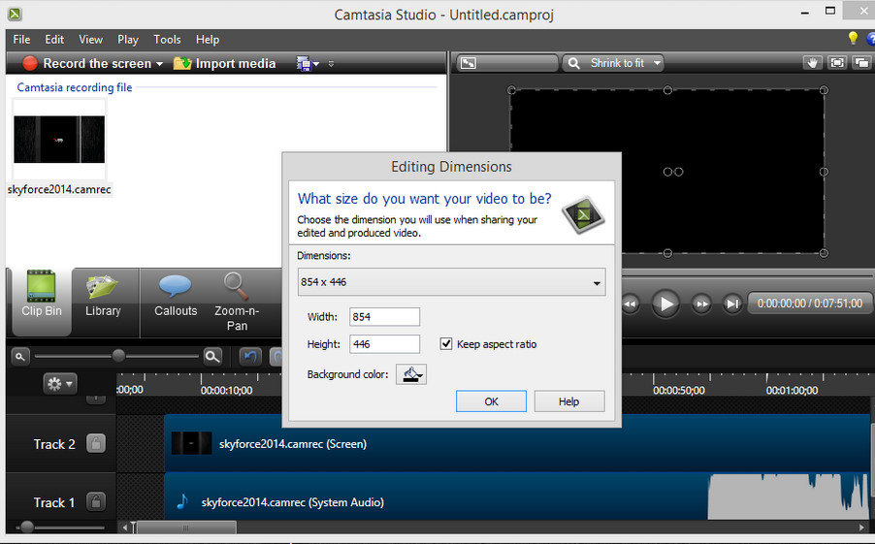Viewport: 875px width, 544px height.
Task: Uncheck Keep aspect ratio
Action: point(446,343)
